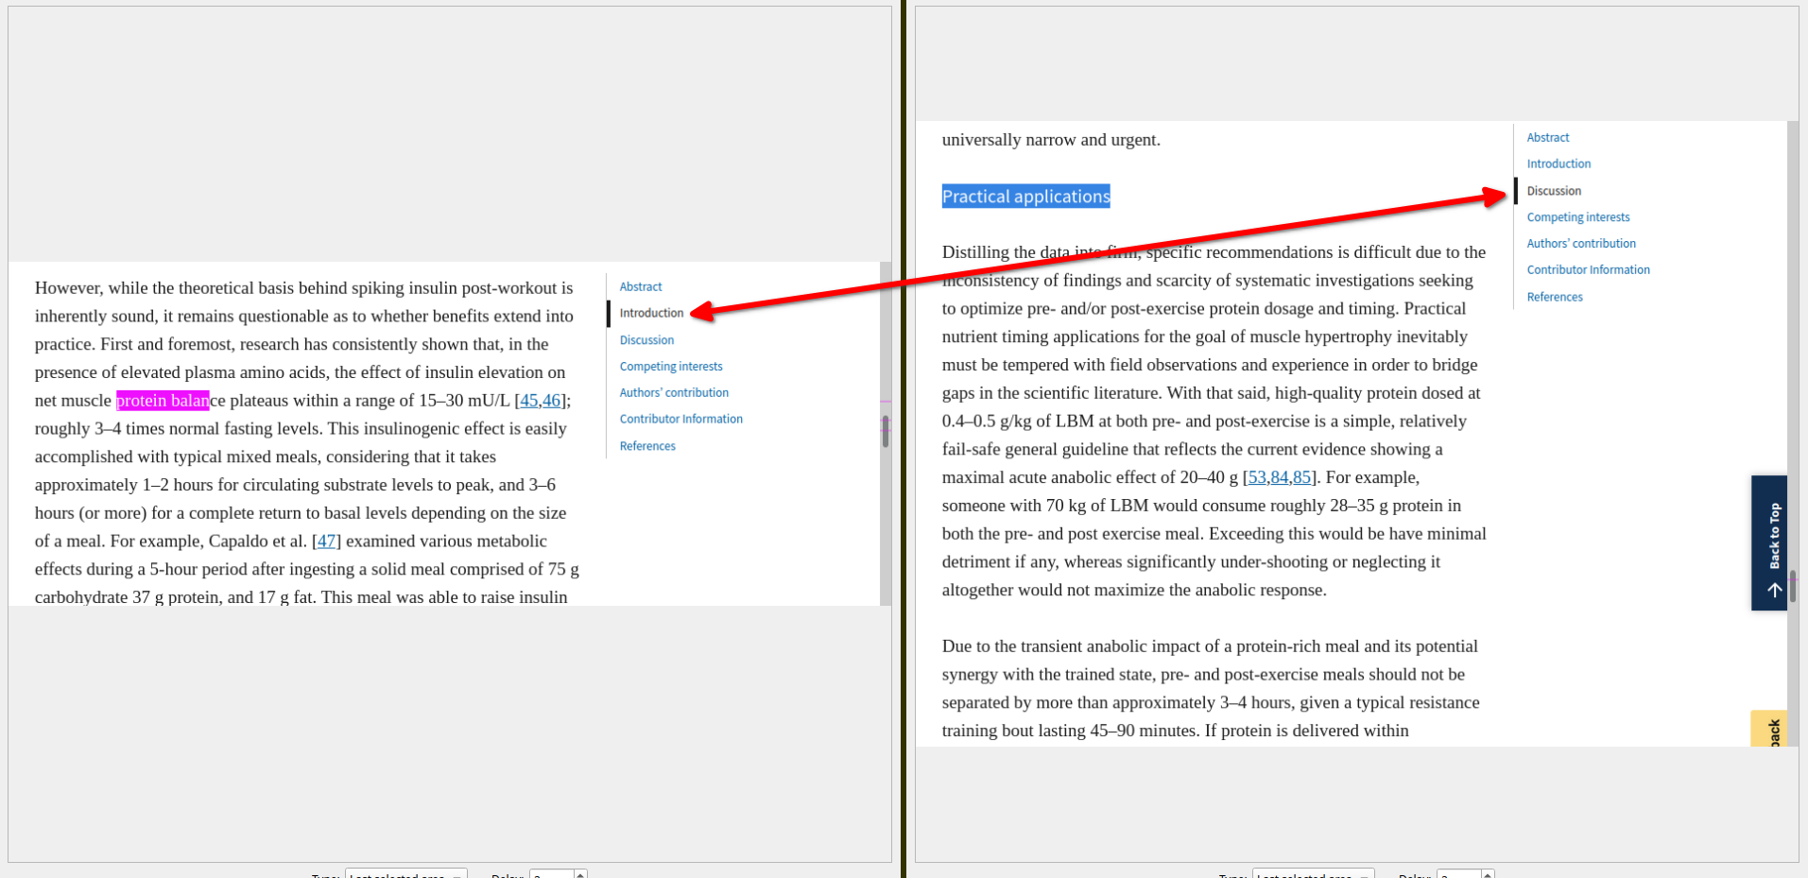Click "universally narrow and urgent." text line
The height and width of the screenshot is (878, 1808).
pyautogui.click(x=1051, y=140)
